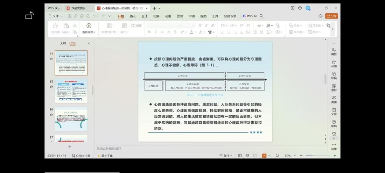Switch to the 设计 design tab
The height and width of the screenshot is (173, 385).
click(144, 16)
